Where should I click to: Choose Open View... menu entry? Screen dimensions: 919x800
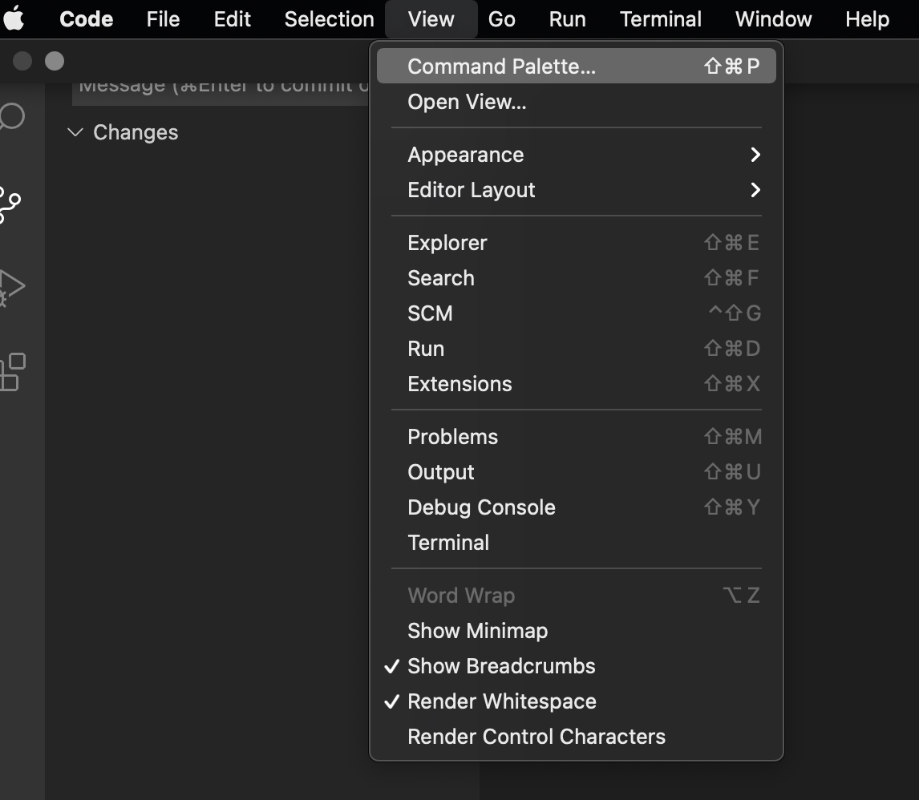[576, 102]
